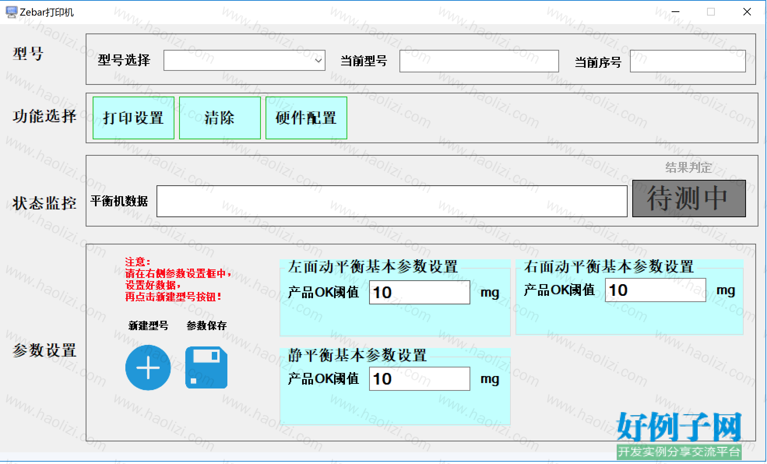Click the 状态监控 section label
Screen dimensions: 767x464
pos(44,203)
